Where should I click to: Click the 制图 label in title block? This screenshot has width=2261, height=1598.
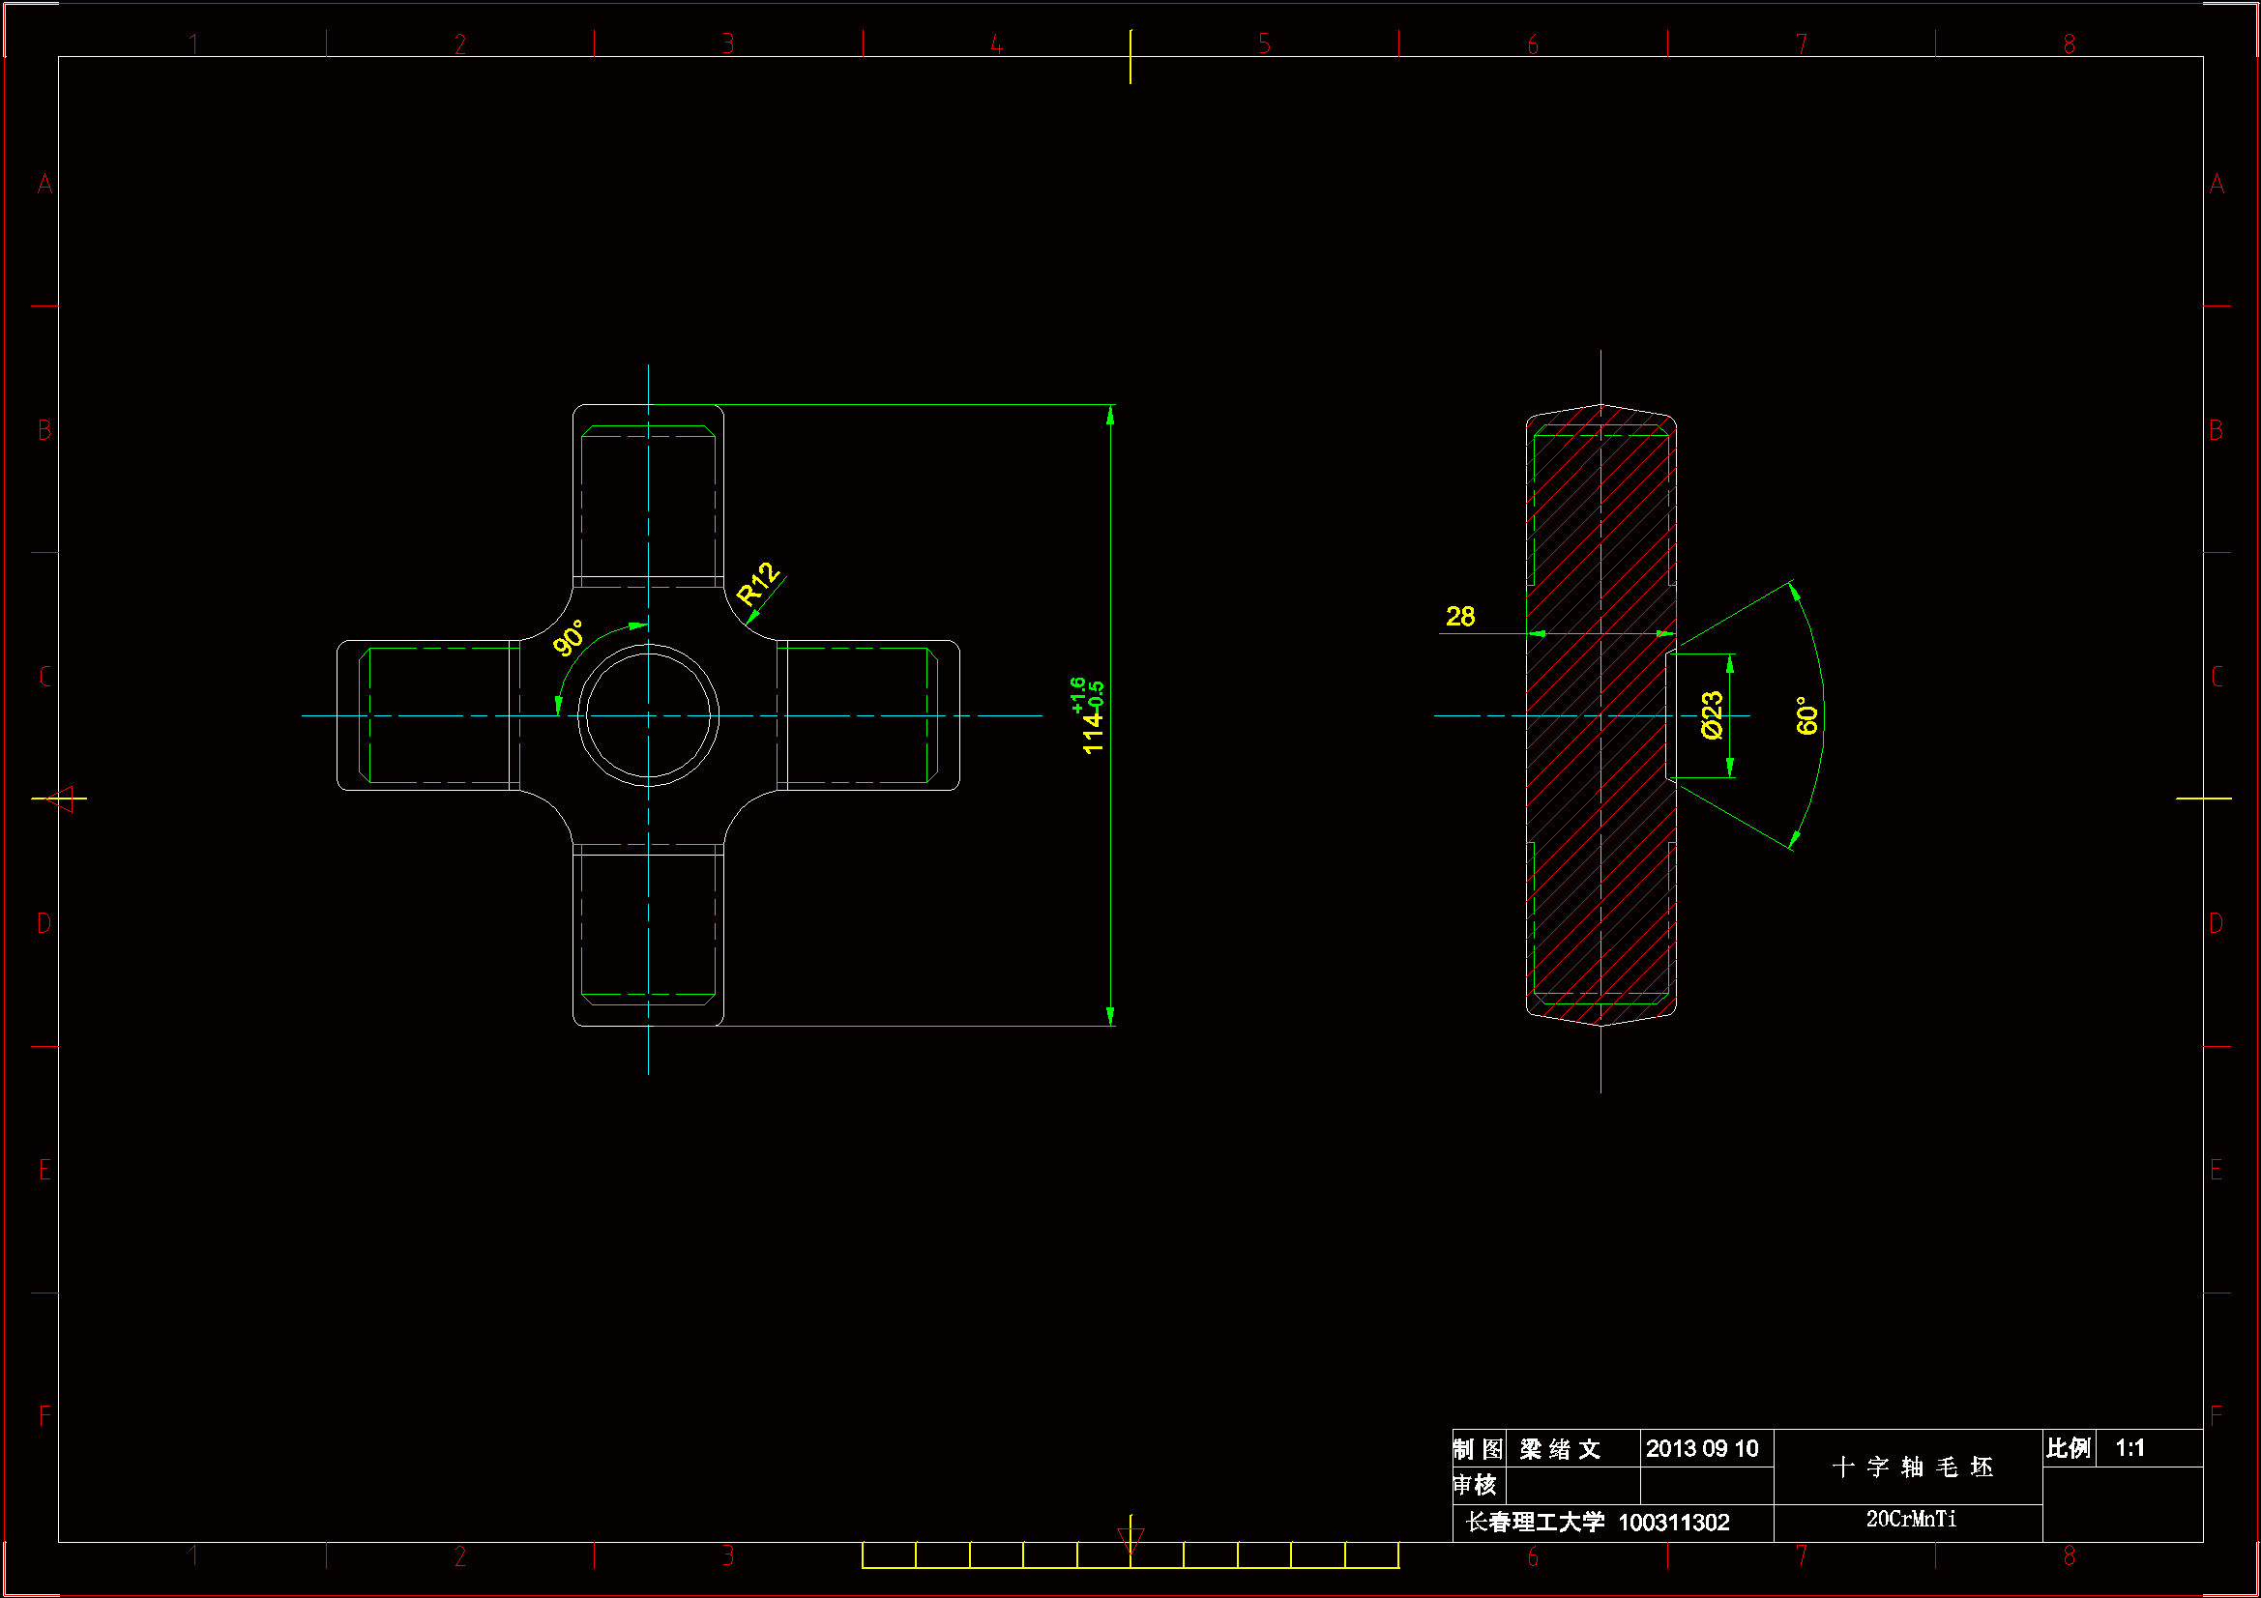pos(1477,1449)
